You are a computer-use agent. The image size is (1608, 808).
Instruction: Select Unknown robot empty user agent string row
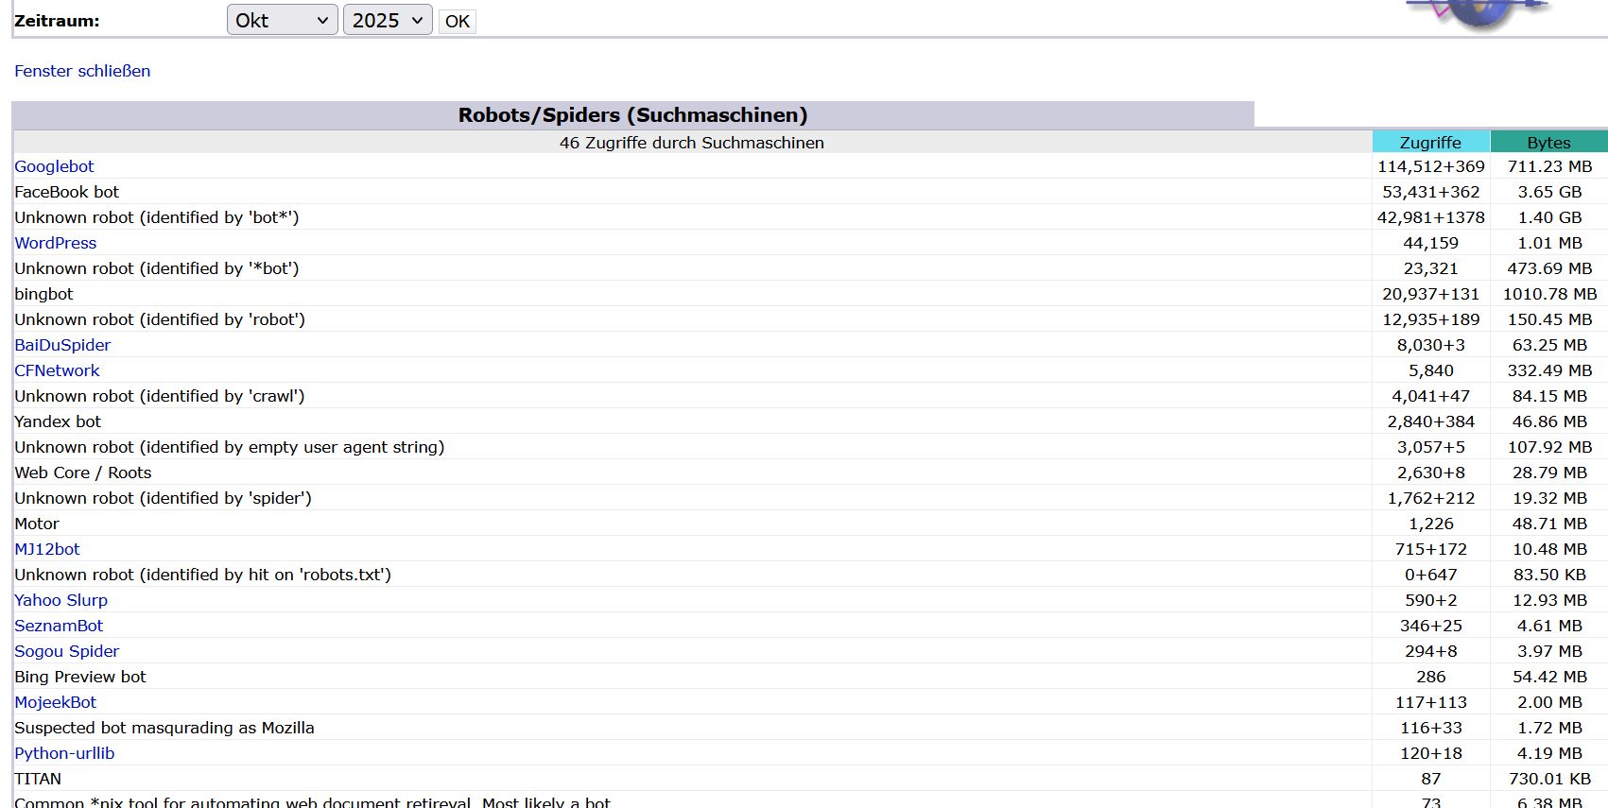click(x=229, y=447)
